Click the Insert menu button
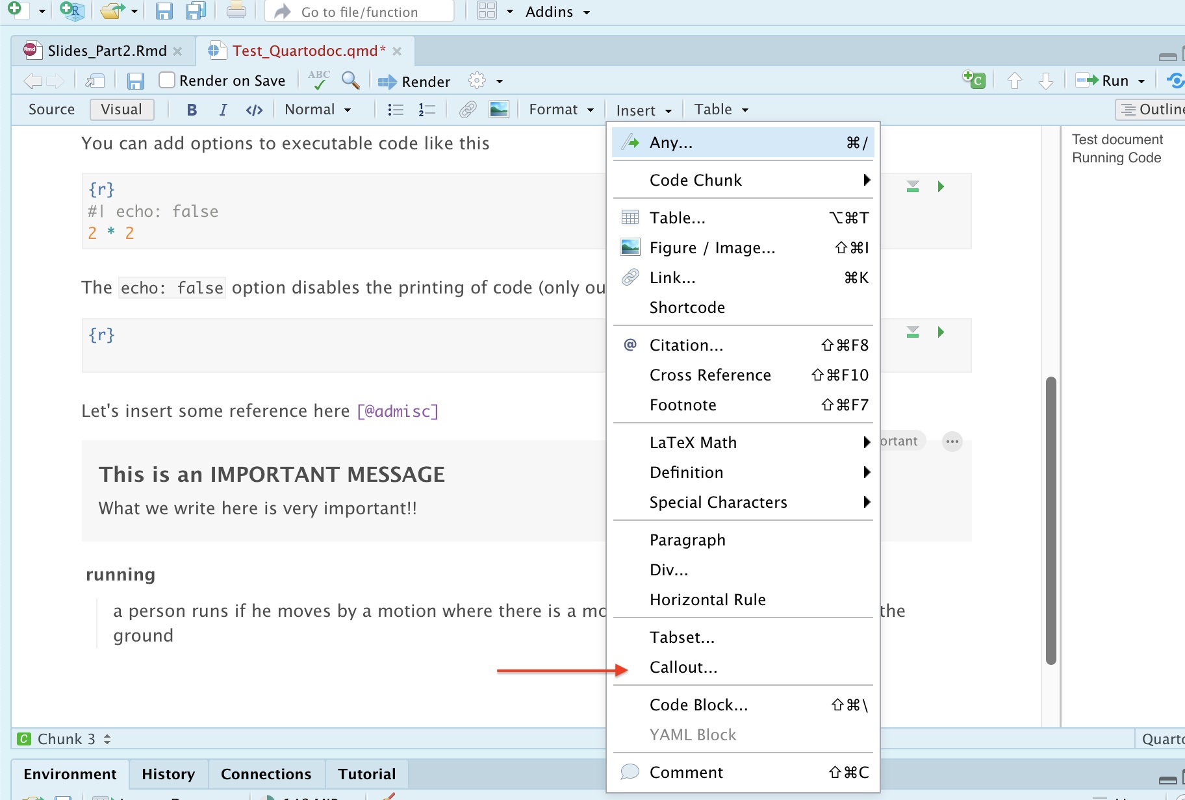The image size is (1185, 800). [x=644, y=110]
